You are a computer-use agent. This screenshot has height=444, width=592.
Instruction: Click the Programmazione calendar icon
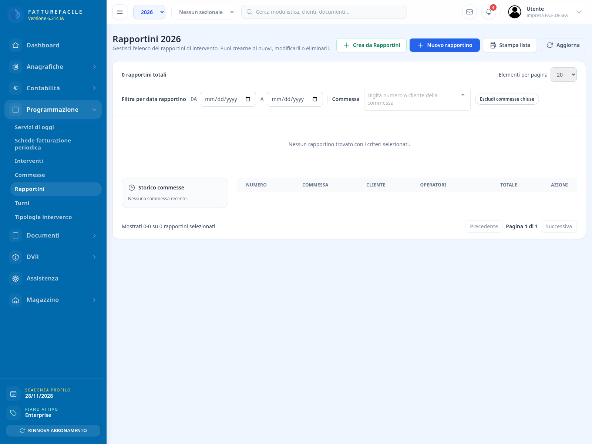16,110
